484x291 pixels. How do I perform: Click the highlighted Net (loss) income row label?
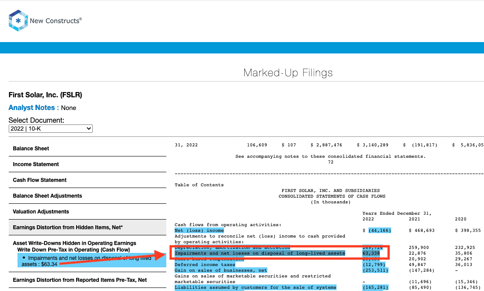pyautogui.click(x=199, y=231)
